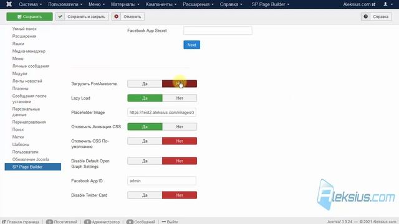Viewport: 399px width, 224px height.
Task: Set Отключить CSS По-умолчанию to Нет
Action: click(x=180, y=141)
